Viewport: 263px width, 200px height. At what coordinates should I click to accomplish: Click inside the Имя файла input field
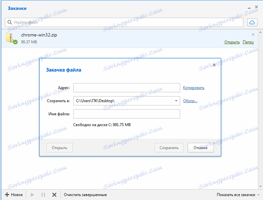(x=126, y=114)
